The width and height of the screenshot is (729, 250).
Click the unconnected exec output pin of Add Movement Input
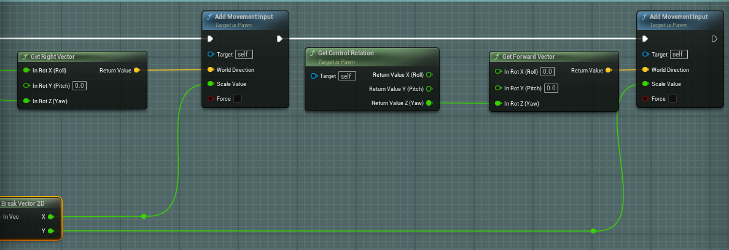point(715,39)
